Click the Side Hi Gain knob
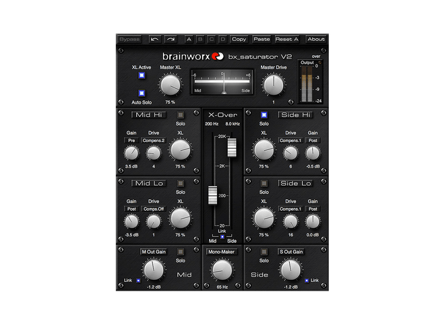Image resolution: width=426 pixels, height=323 pixels. 313,153
